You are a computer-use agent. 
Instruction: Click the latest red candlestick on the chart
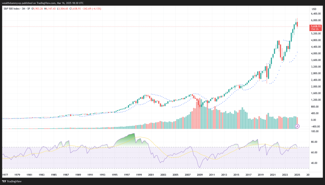[297, 24]
